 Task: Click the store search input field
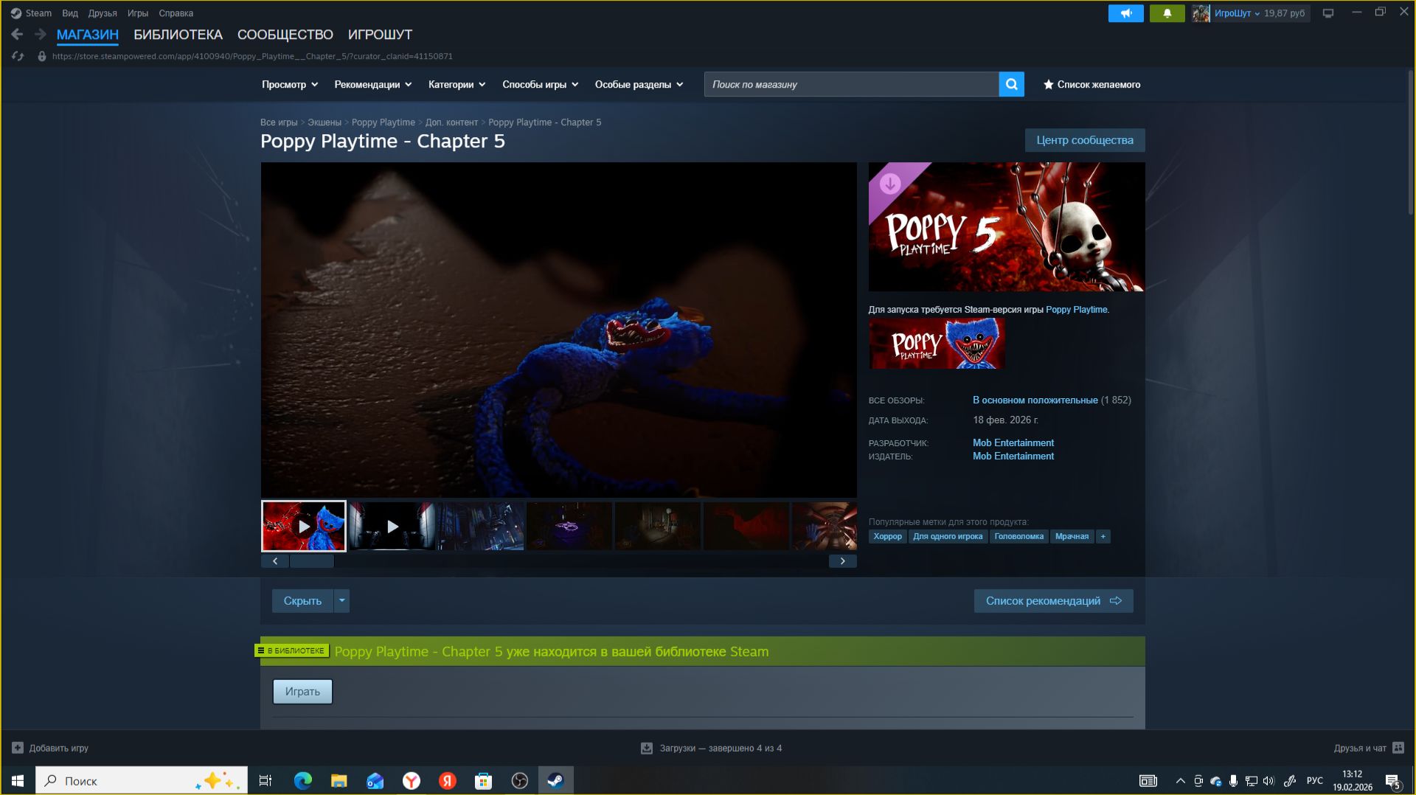pos(851,85)
